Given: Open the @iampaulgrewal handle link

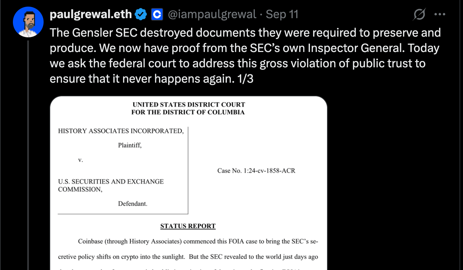Looking at the screenshot, I should click(x=212, y=14).
